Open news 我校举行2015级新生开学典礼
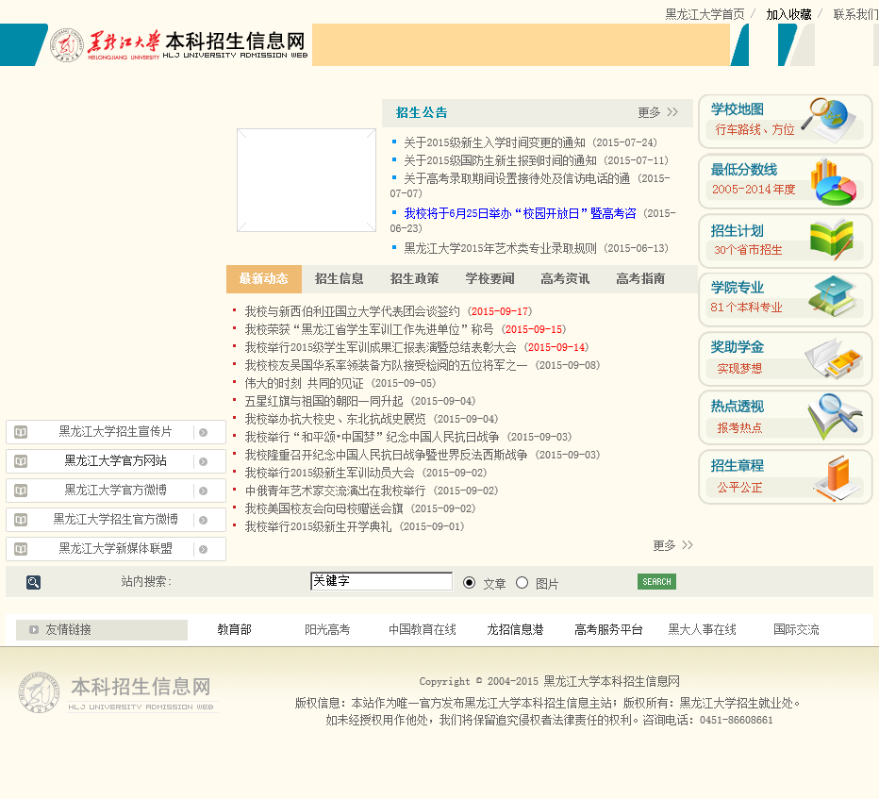 pos(318,526)
